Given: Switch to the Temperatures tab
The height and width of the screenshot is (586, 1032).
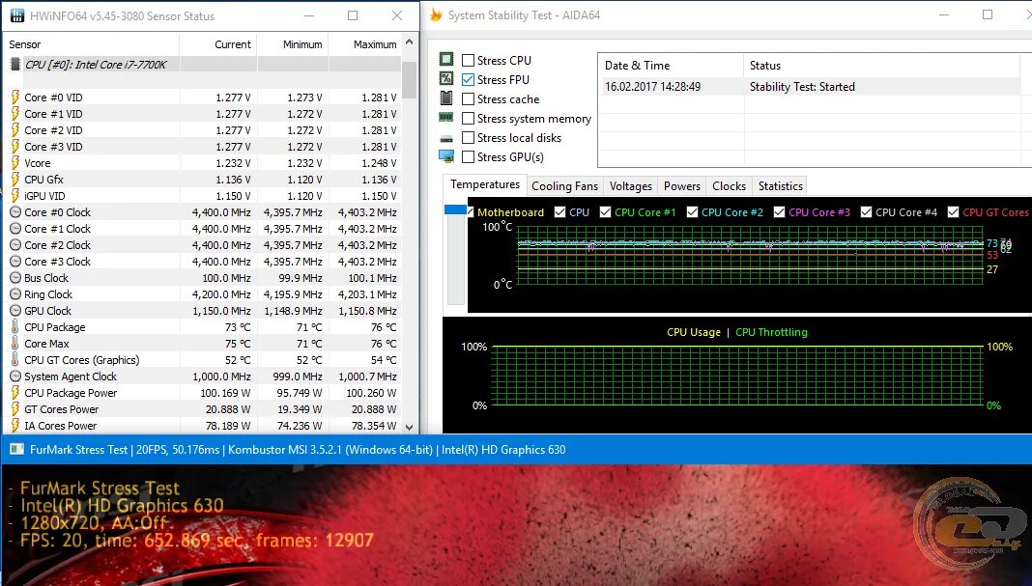Looking at the screenshot, I should (x=485, y=184).
